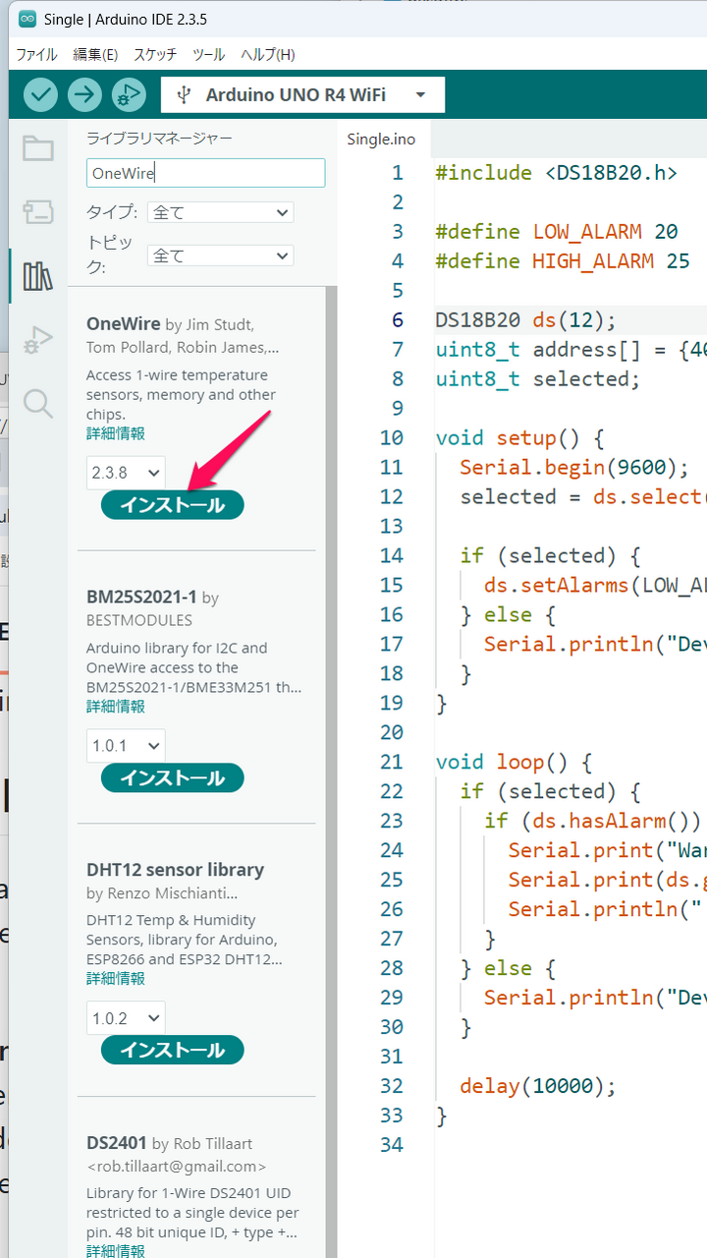Click the rob.tillaart@gmail.com author email text
Screen dimensions: 707x1258
click(177, 1167)
